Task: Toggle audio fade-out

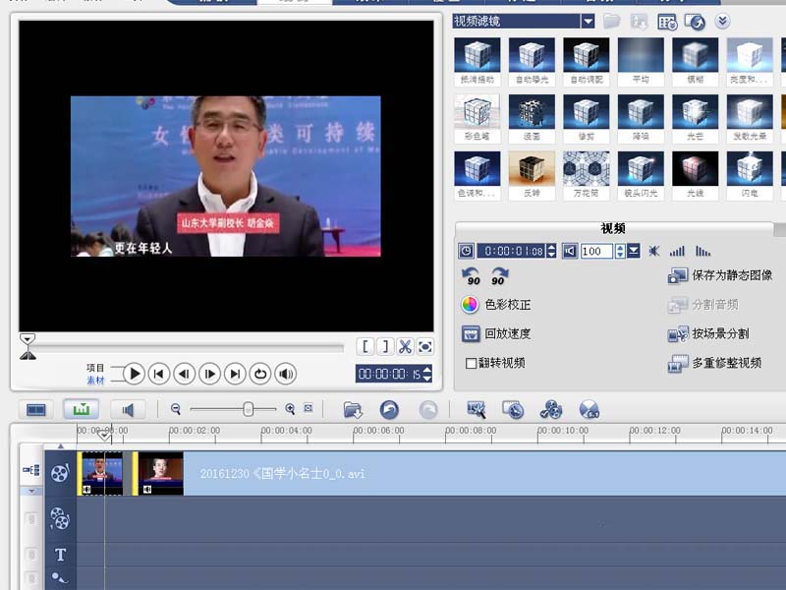Action: click(x=702, y=251)
